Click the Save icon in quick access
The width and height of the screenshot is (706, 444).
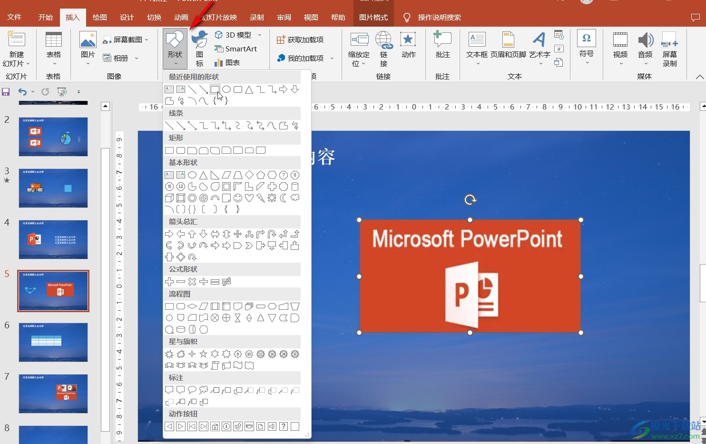coord(6,92)
